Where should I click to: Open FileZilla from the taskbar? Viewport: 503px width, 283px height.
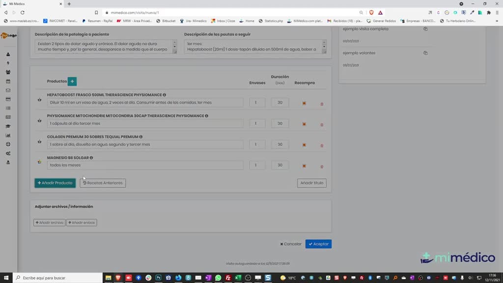click(x=228, y=278)
